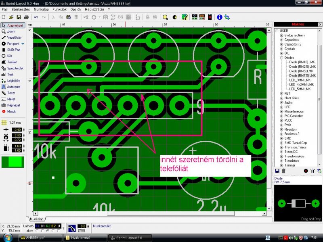Click the red dot icon in Makros panel
This screenshot has height=242, width=323.
[306, 171]
